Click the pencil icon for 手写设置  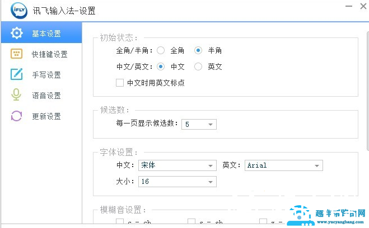click(16, 74)
